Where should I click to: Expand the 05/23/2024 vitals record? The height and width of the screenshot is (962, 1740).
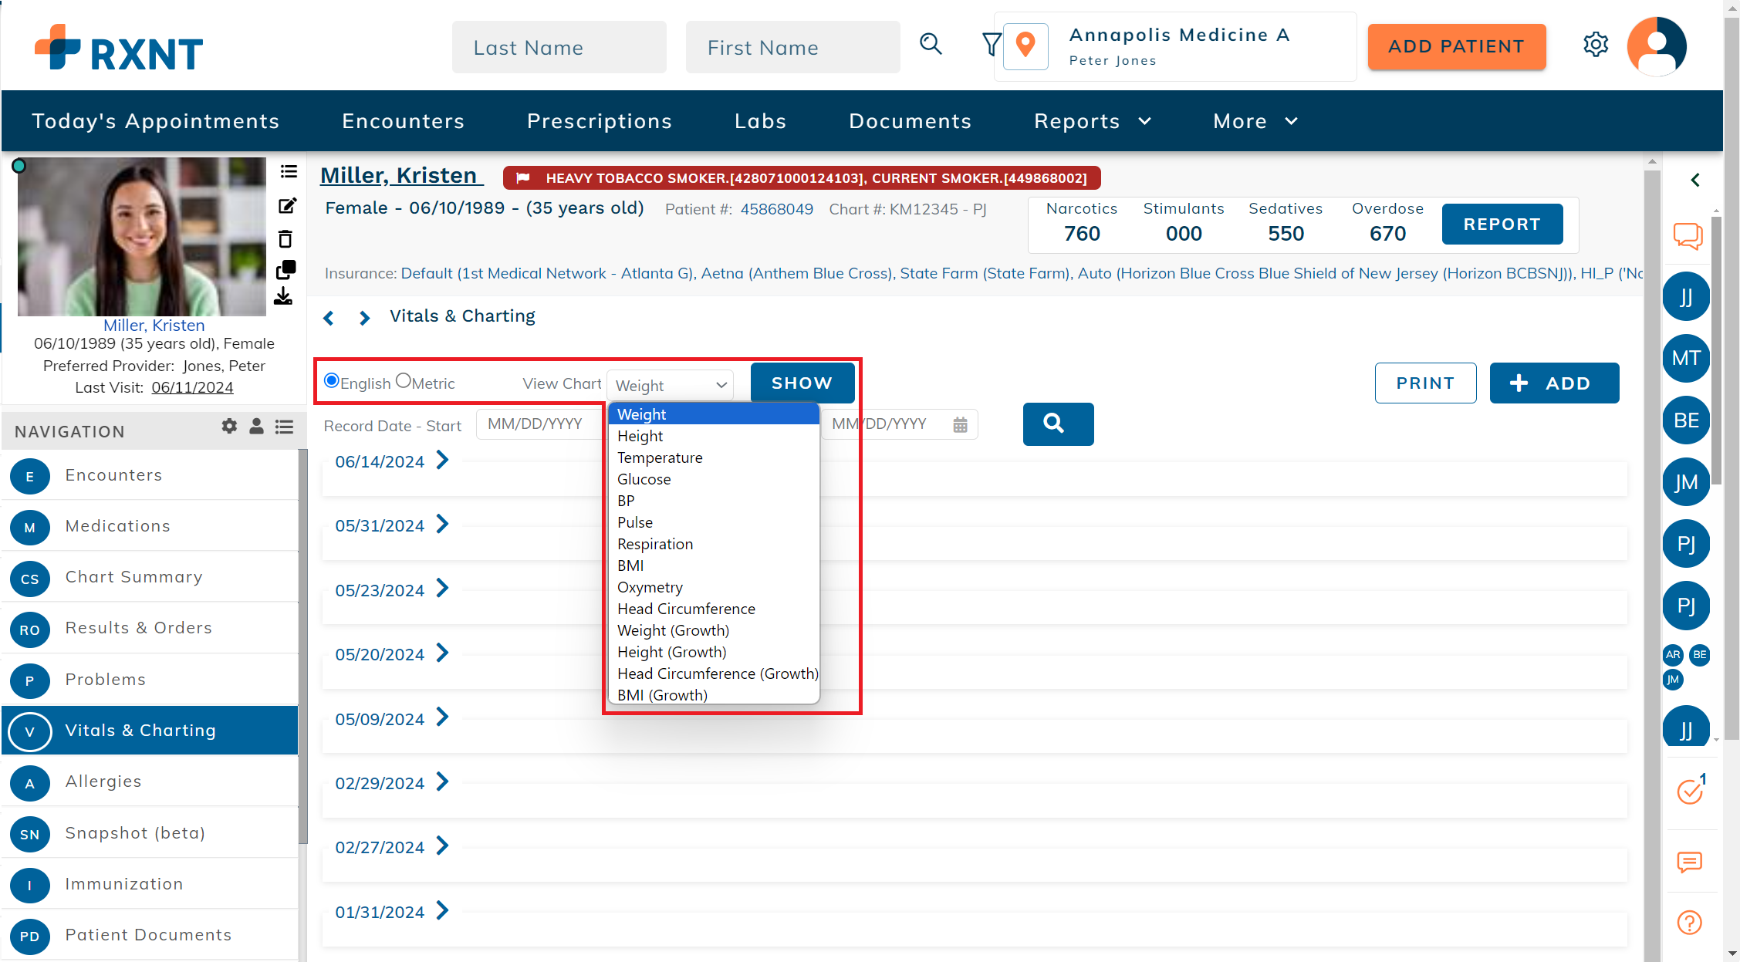442,589
